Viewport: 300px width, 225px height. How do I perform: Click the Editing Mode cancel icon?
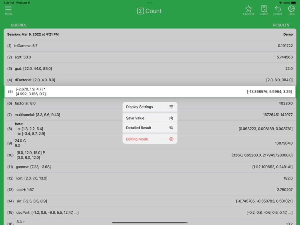171,139
